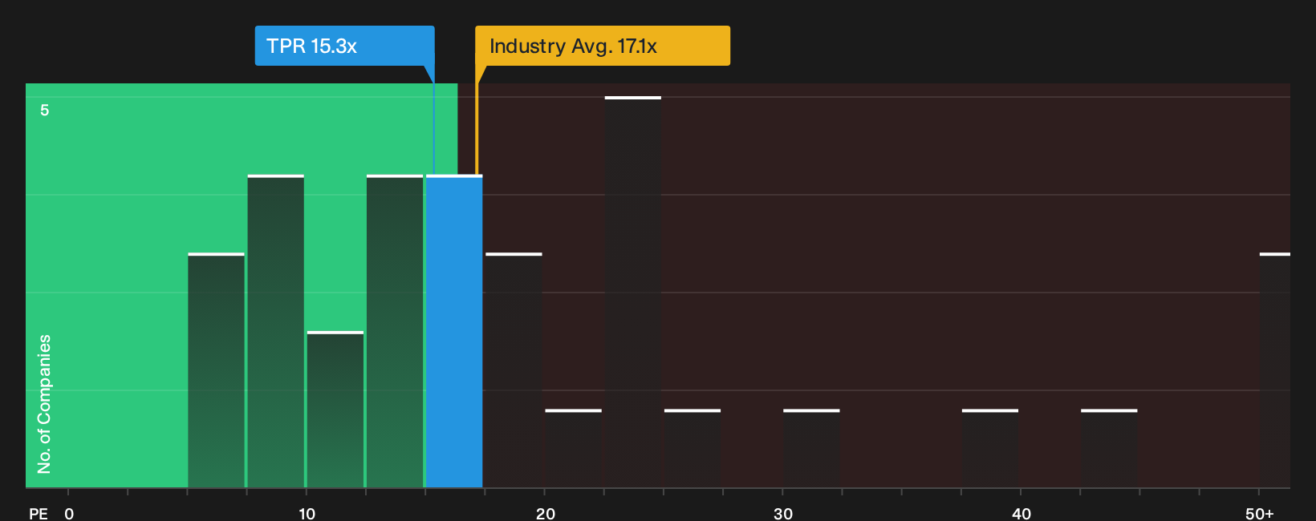
Task: Click the y-axis value 5
Action: tap(45, 110)
